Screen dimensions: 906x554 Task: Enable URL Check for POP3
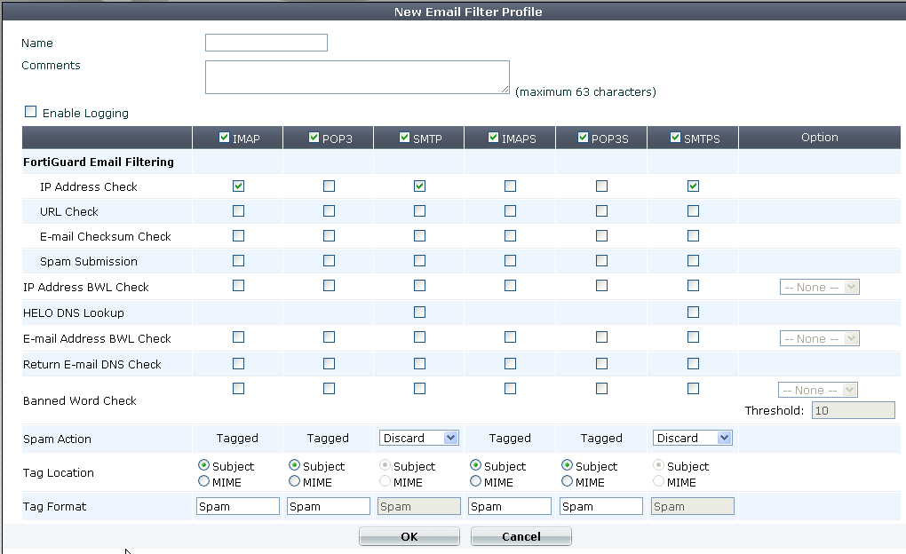pyautogui.click(x=329, y=211)
